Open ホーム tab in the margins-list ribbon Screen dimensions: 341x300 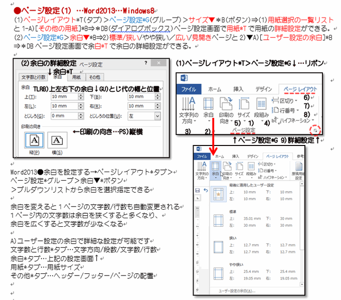click(x=220, y=156)
